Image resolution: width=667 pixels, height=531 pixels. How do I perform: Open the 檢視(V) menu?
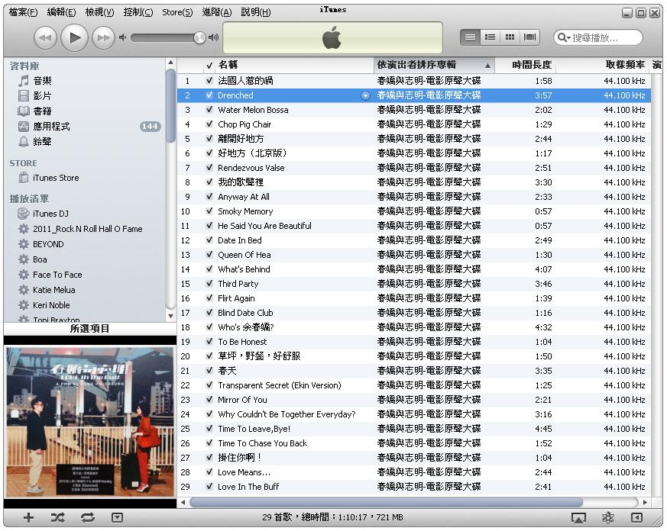tap(99, 12)
